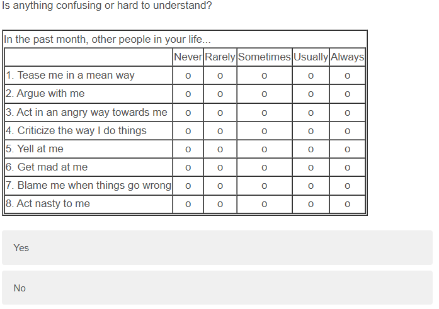Viewport: 439px width, 309px height.
Task: Answer Yes to the confusing question
Action: pos(217,247)
